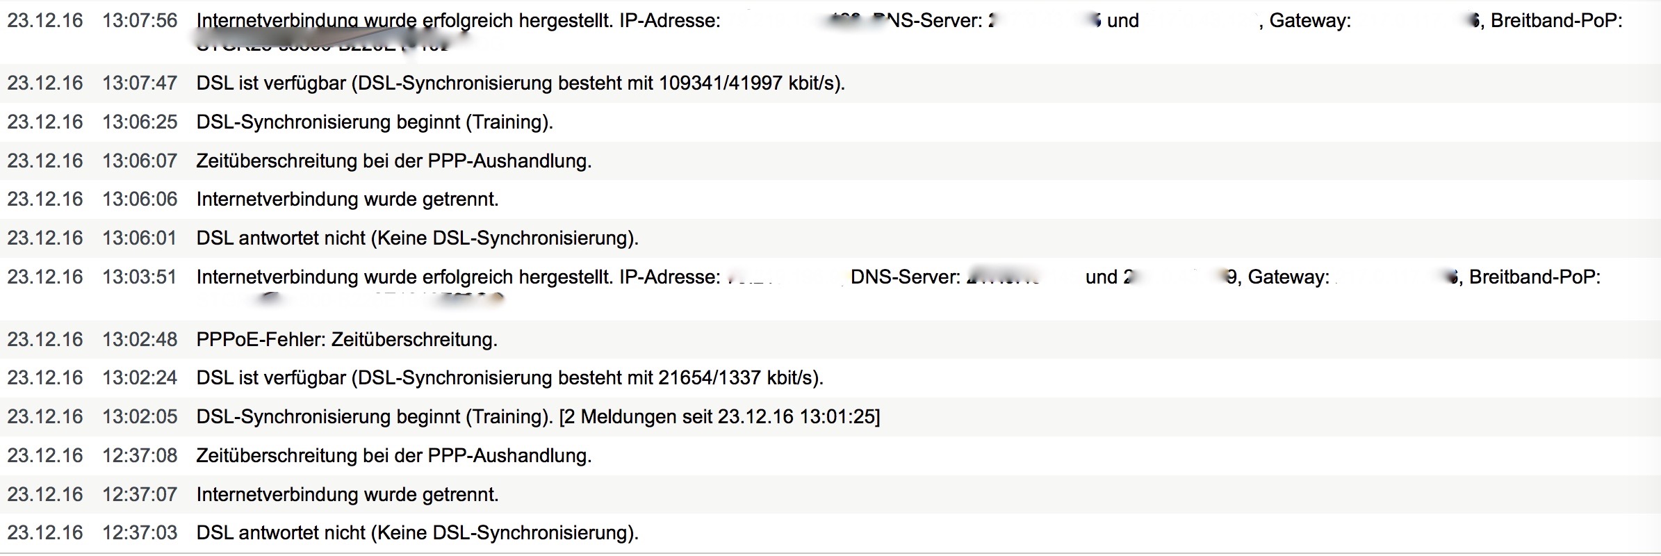Select the DSL ist verfügbar 21654/1337 kbit/s entry
Viewport: 1661px width, 556px height.
pyautogui.click(x=830, y=378)
